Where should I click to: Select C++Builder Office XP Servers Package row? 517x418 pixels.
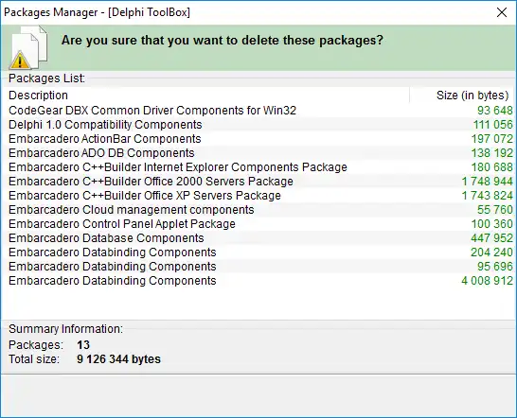(259, 196)
